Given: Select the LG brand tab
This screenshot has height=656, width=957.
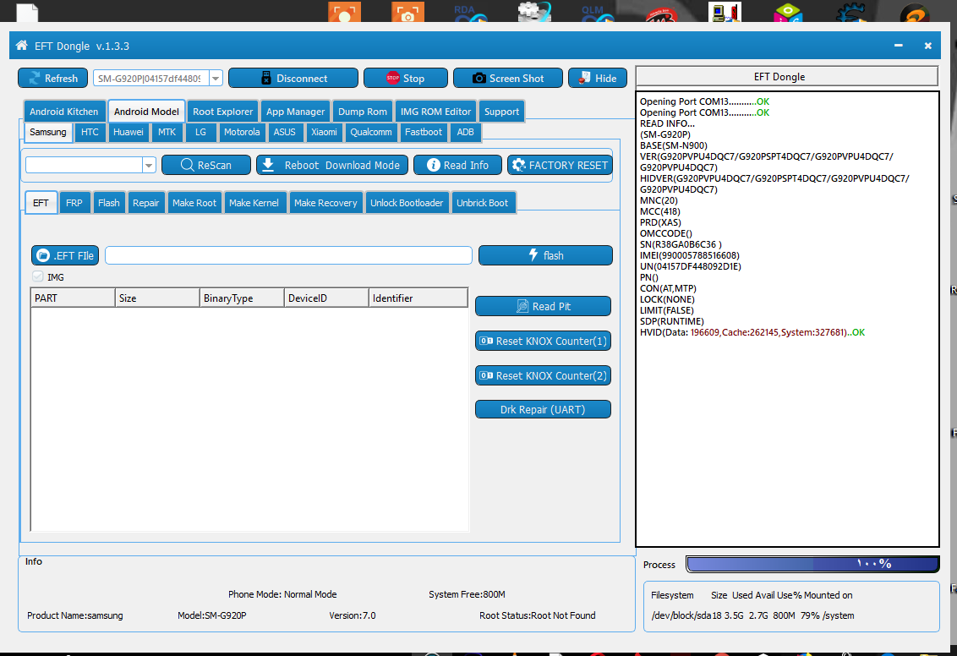Looking at the screenshot, I should coord(201,132).
